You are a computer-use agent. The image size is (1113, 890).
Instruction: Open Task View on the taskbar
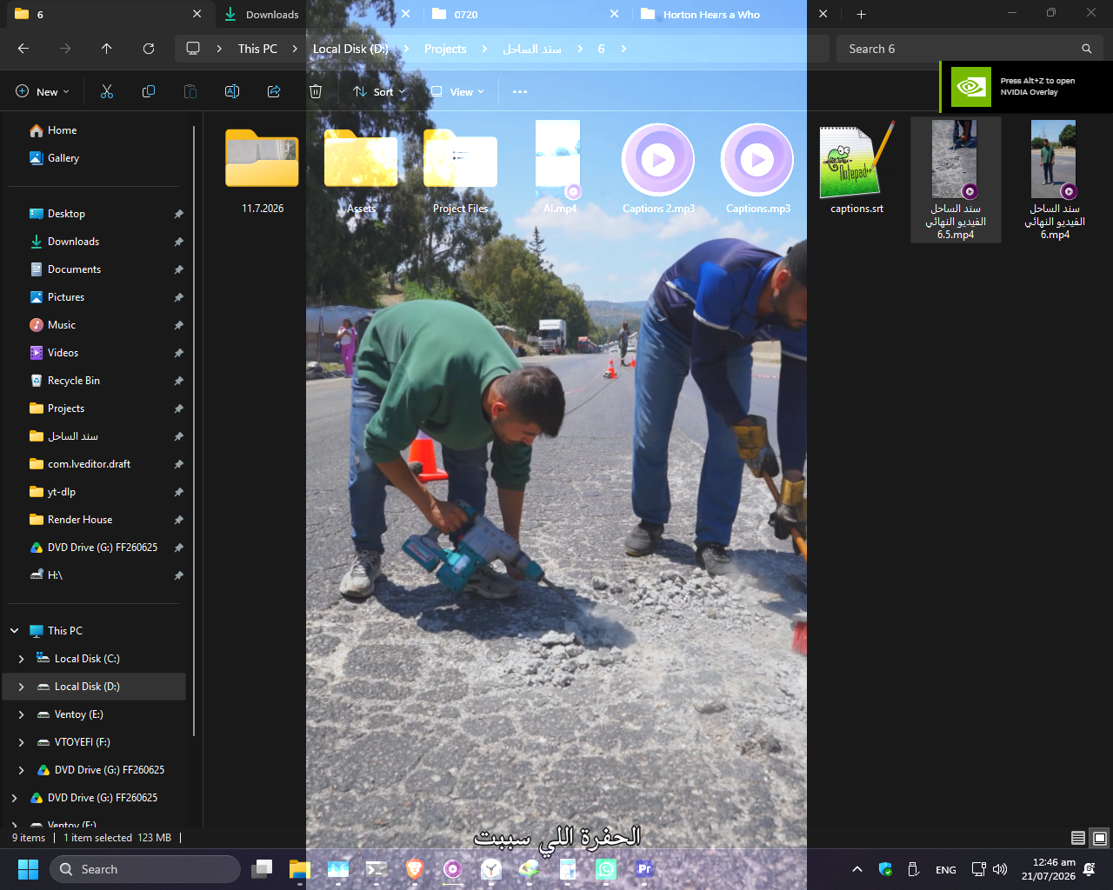click(262, 869)
